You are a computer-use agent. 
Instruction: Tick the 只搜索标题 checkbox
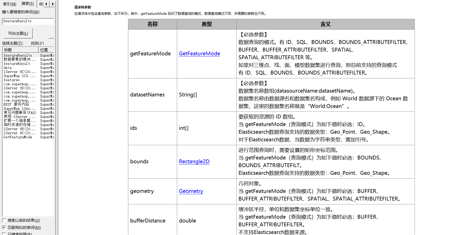[4, 234]
